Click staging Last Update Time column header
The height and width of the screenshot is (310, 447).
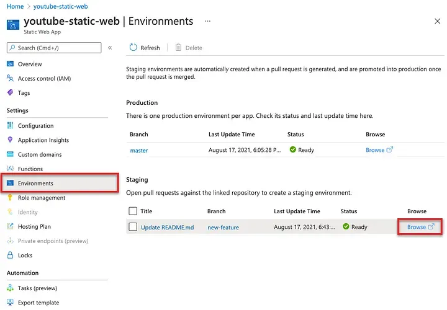[297, 211]
